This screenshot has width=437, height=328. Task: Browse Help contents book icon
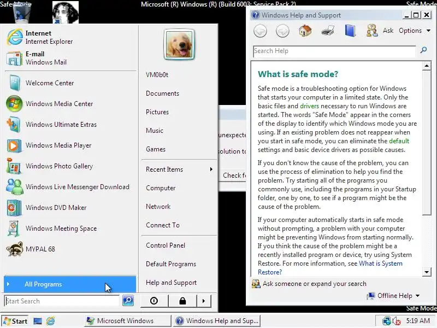pos(350,31)
